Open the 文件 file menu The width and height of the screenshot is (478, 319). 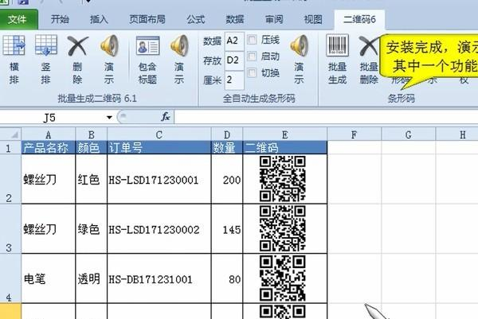coord(18,20)
